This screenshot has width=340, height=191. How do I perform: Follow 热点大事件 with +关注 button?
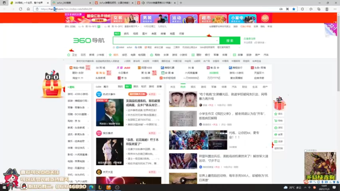(152, 94)
